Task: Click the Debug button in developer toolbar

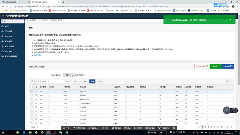Action: [x=127, y=128]
